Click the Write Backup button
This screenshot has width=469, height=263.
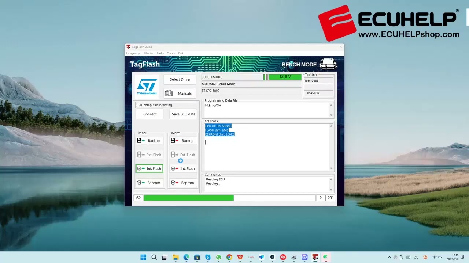(183, 141)
